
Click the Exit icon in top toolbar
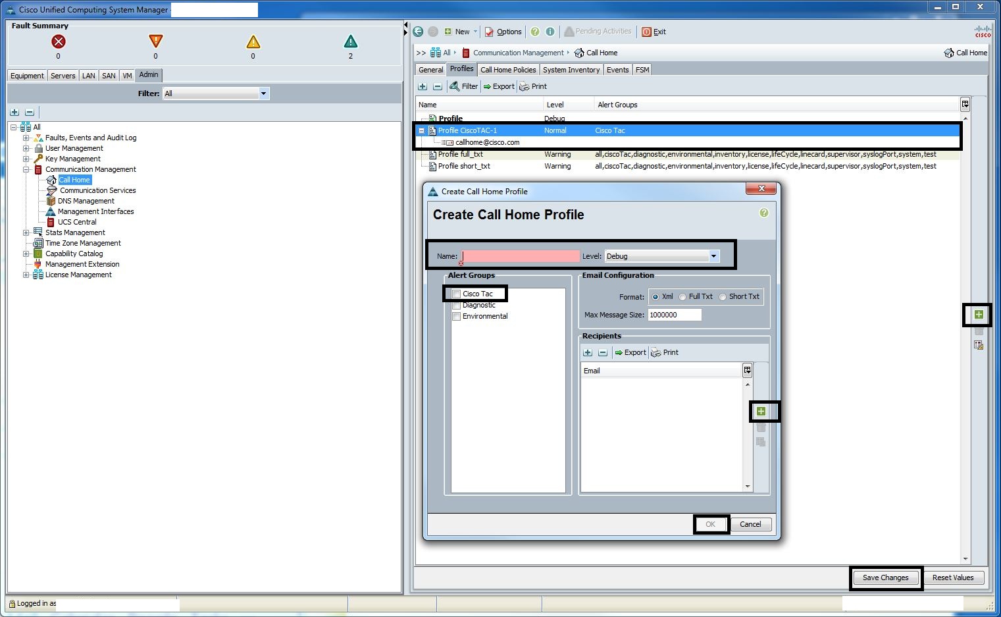646,32
